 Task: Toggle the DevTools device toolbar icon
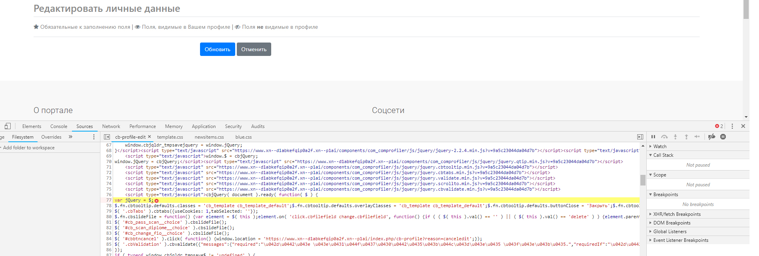click(8, 126)
